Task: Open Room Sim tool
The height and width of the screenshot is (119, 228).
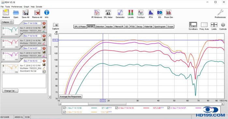Action: (x=168, y=14)
